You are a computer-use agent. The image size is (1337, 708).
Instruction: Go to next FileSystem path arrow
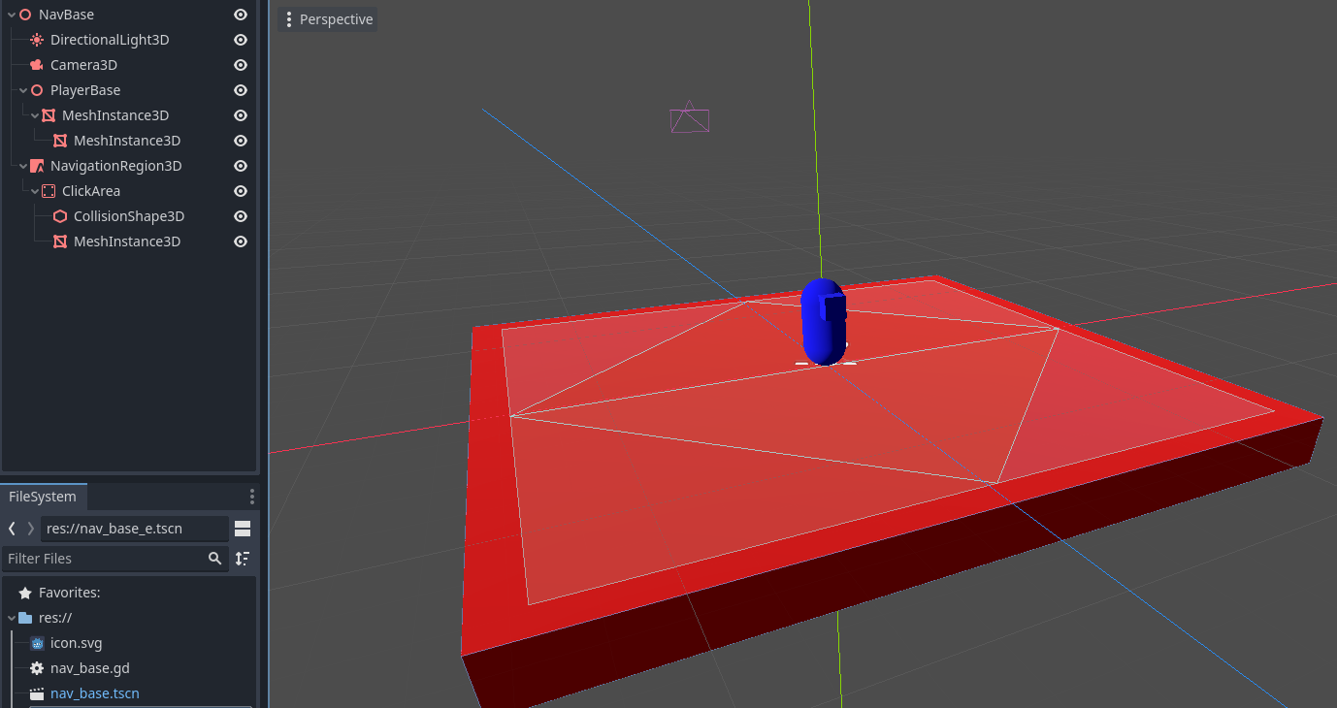31,529
